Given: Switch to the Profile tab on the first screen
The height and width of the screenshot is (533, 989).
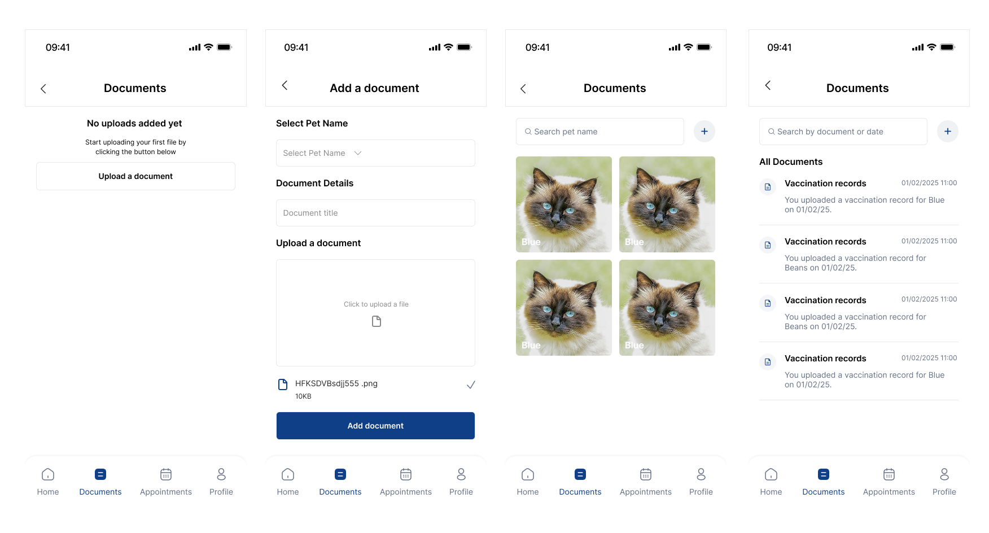Looking at the screenshot, I should pyautogui.click(x=221, y=482).
